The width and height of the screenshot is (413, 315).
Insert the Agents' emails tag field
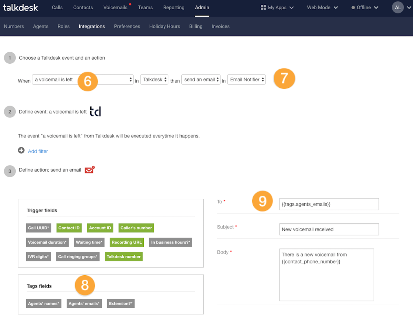tap(84, 303)
